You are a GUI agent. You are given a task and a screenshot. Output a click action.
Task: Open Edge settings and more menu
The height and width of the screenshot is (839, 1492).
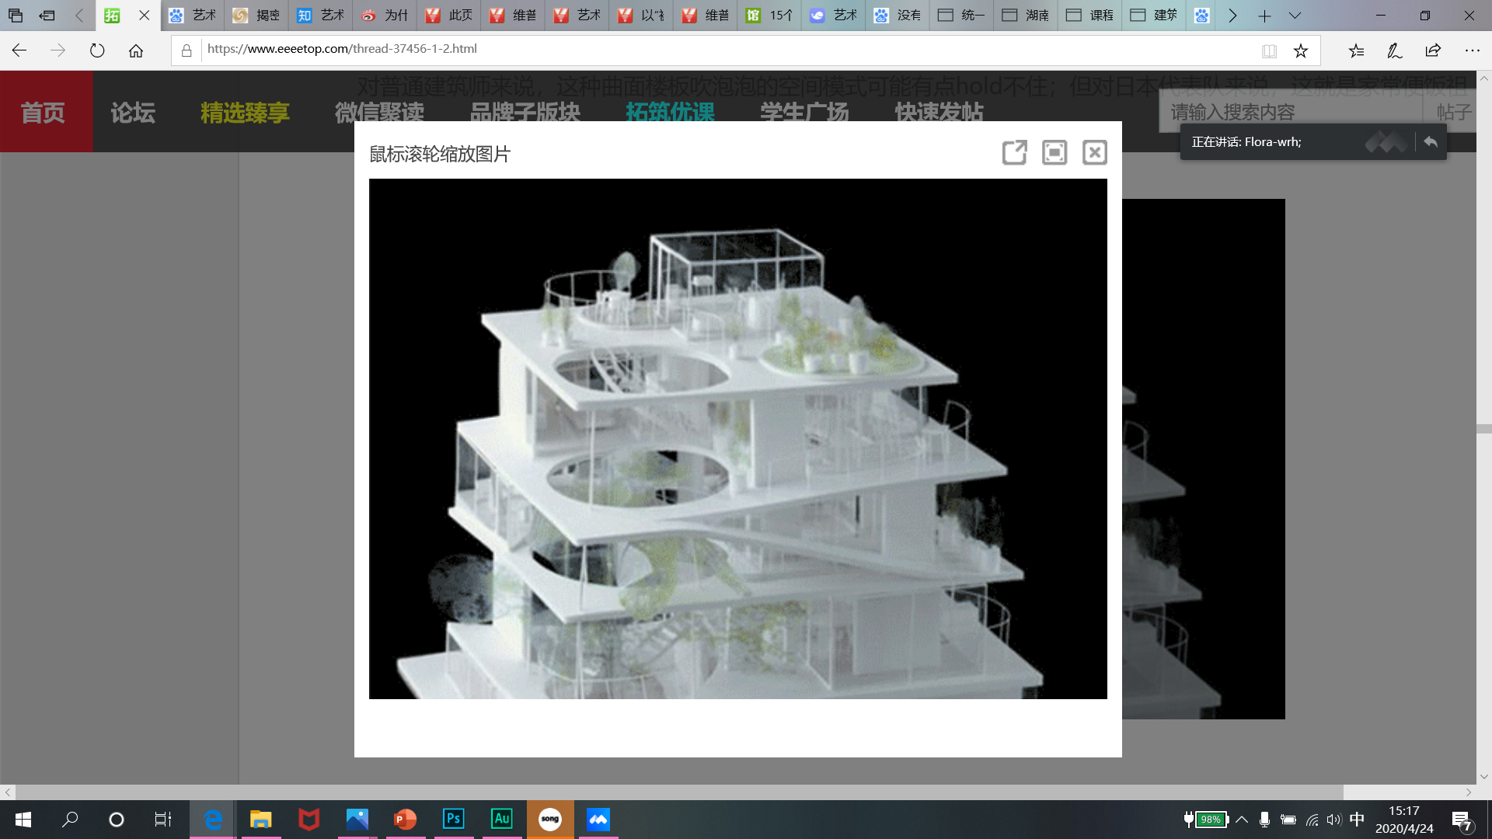tap(1472, 51)
